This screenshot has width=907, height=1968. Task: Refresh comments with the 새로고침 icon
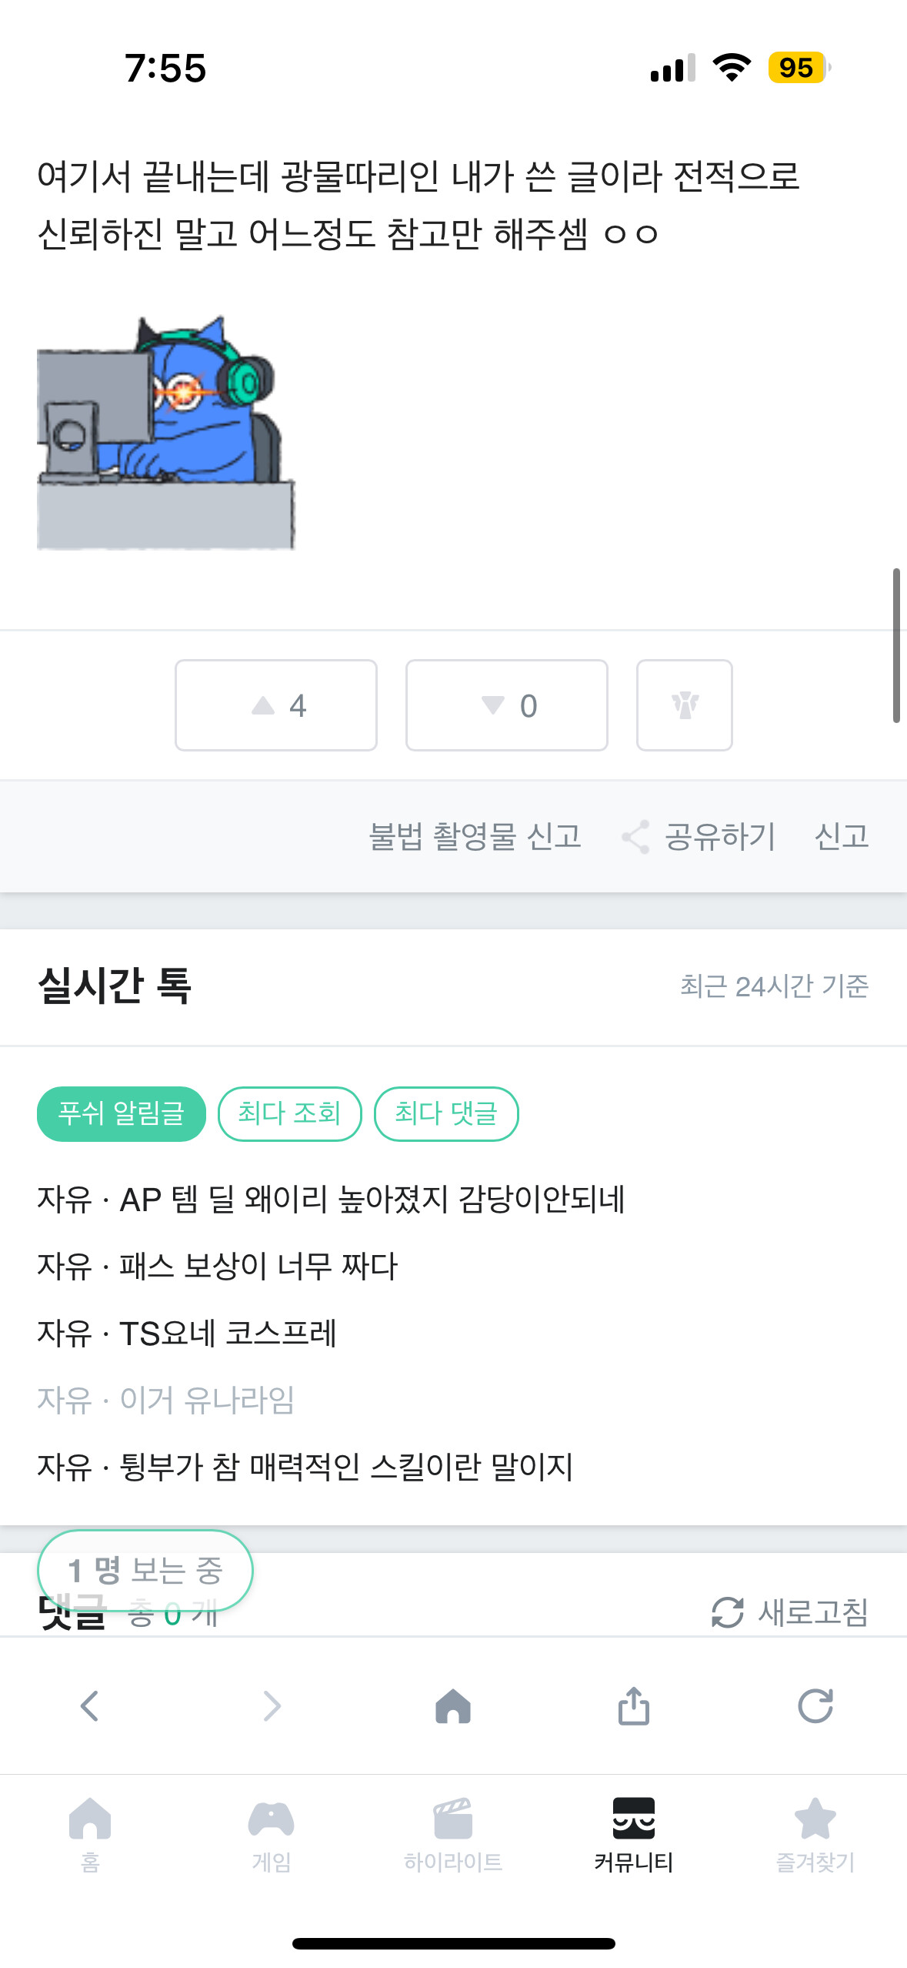point(727,1612)
